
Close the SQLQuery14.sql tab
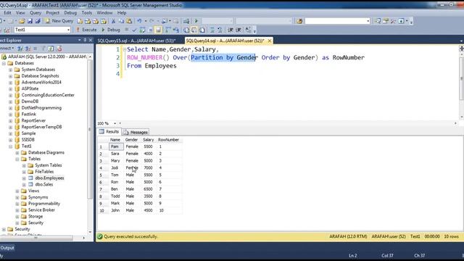point(270,41)
